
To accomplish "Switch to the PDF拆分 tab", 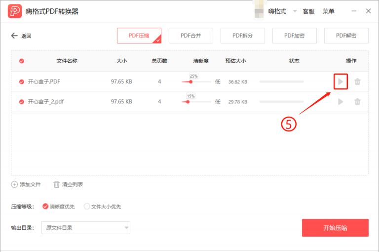I will 242,36.
